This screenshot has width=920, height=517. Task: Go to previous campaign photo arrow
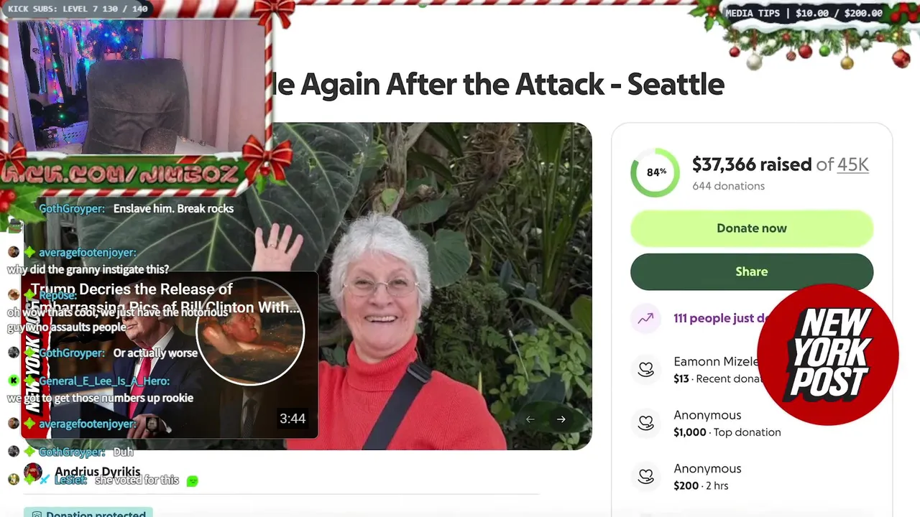[530, 419]
